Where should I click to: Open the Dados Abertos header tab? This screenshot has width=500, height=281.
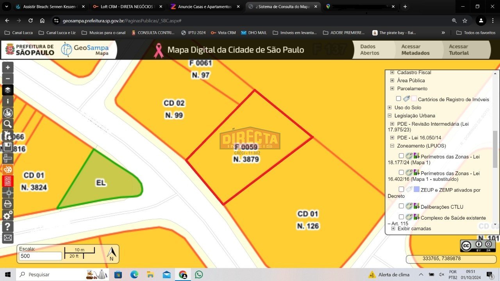click(x=370, y=50)
